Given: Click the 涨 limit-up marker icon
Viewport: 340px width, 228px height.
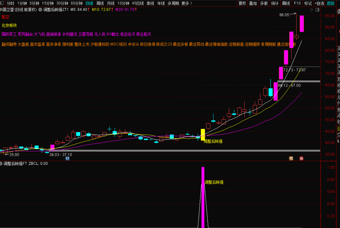Looking at the screenshot, I should (301, 158).
